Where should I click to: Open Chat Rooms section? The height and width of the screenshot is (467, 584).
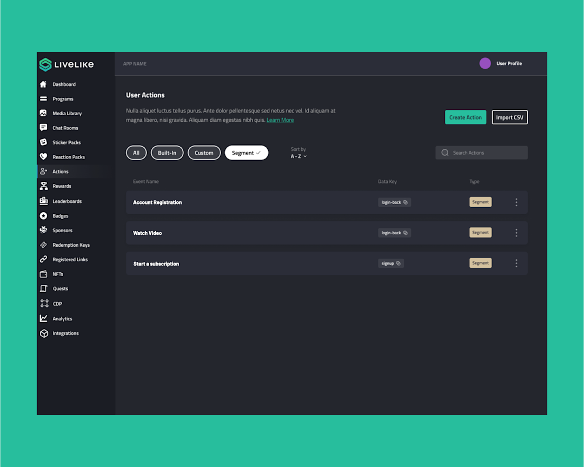coord(65,128)
